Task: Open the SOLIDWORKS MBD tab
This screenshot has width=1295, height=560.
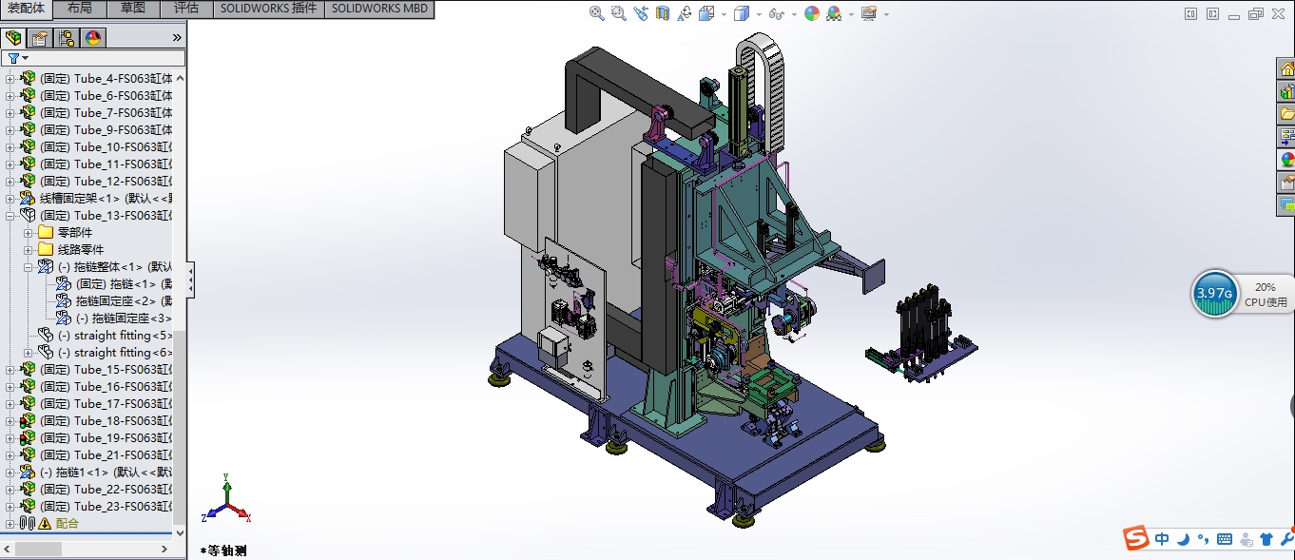Action: click(x=380, y=9)
